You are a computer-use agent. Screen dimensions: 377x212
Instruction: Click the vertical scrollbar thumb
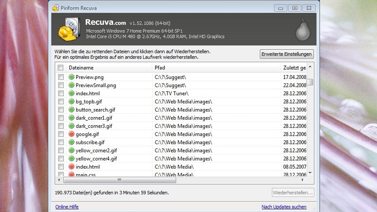310,82
